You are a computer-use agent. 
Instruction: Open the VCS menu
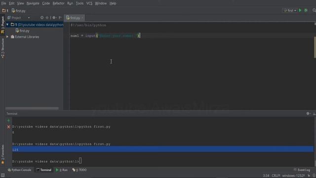(89, 3)
